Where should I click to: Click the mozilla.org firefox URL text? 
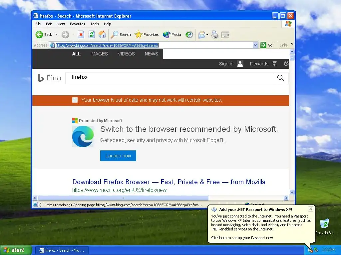120,190
